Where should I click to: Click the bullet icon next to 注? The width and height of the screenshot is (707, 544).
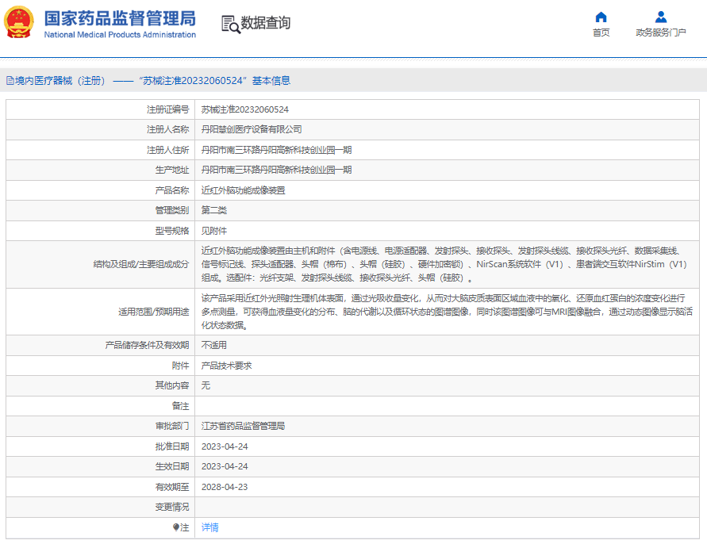[176, 527]
